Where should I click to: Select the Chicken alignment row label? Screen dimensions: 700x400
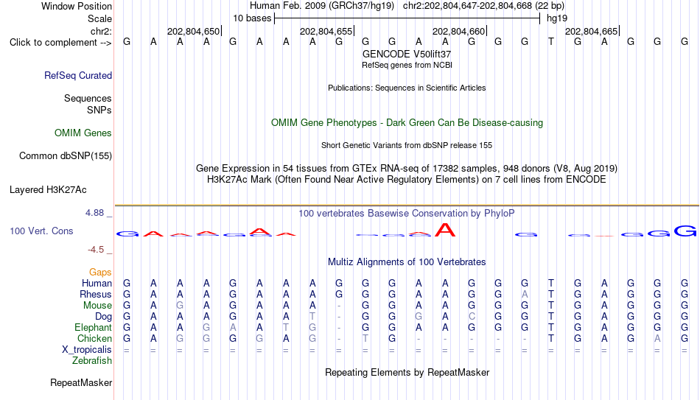pyautogui.click(x=94, y=338)
